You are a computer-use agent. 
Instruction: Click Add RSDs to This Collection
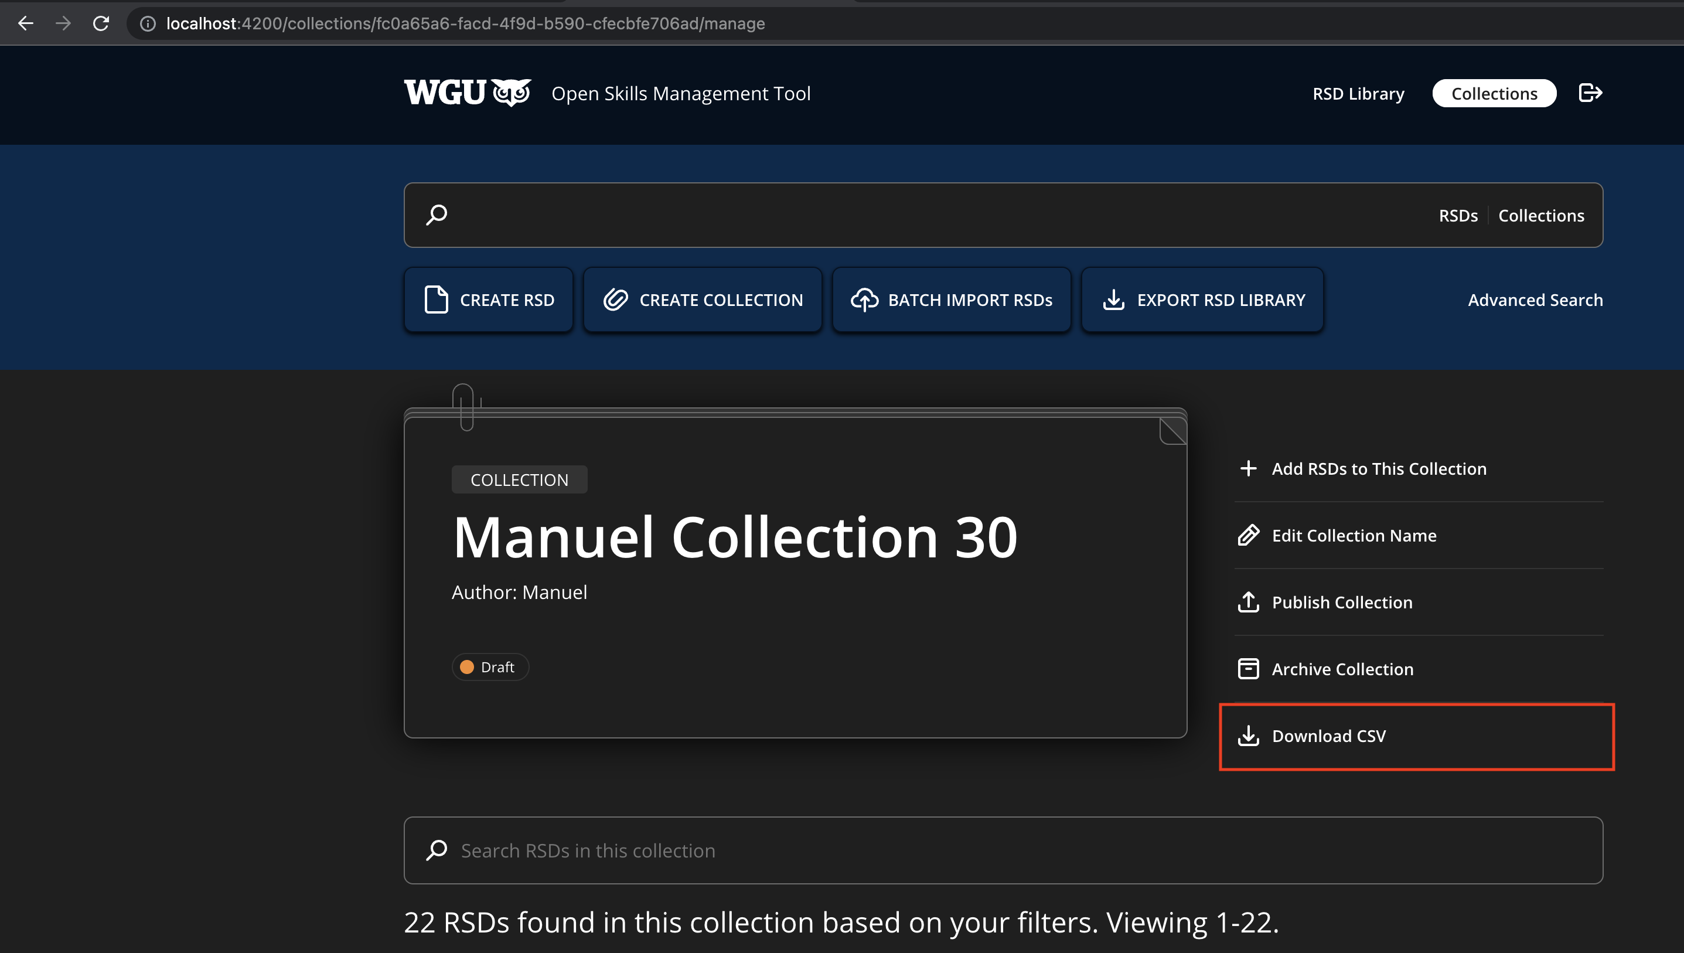click(x=1379, y=469)
